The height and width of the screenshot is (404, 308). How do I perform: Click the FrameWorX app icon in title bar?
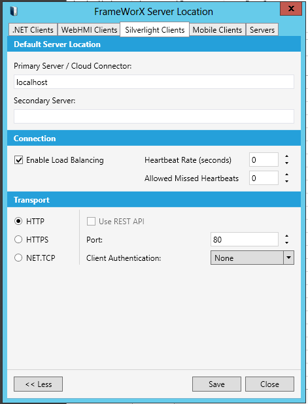[x=13, y=11]
